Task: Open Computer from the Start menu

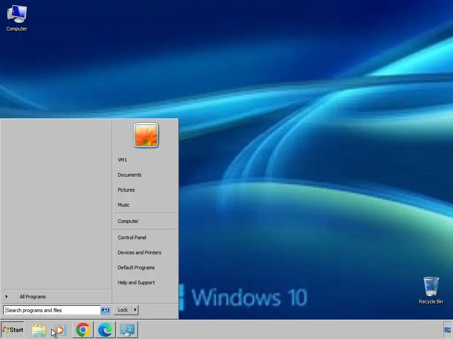Action: pos(146,221)
